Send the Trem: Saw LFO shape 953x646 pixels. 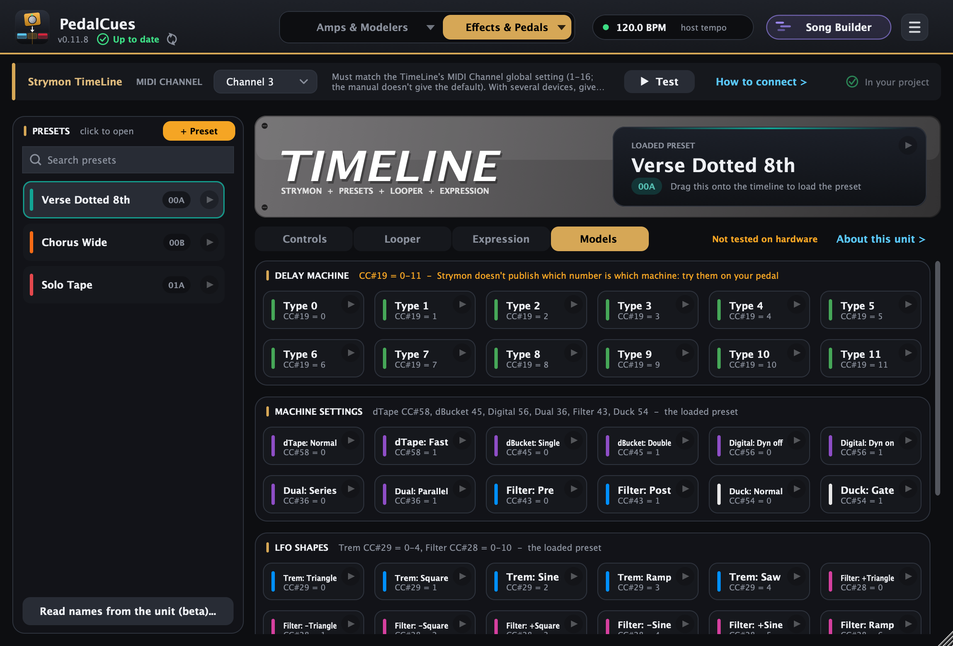759,581
